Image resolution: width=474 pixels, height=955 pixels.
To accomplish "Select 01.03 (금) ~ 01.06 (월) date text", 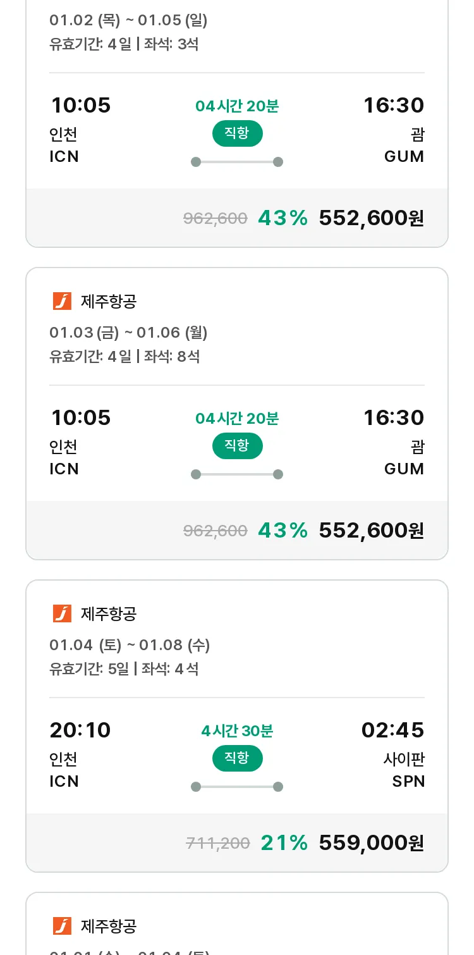I will (x=129, y=333).
